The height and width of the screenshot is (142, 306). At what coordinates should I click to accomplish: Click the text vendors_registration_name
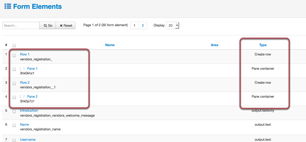point(40,129)
